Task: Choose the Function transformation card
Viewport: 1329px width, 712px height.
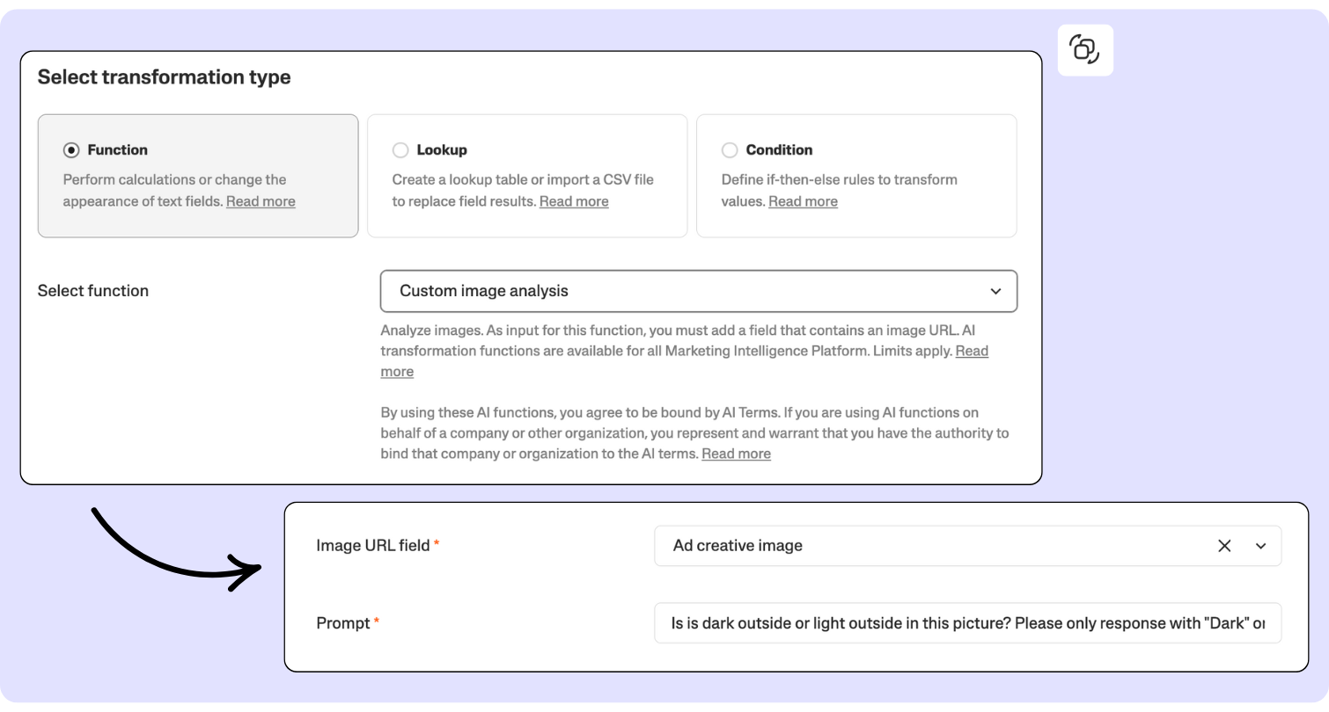Action: click(197, 176)
